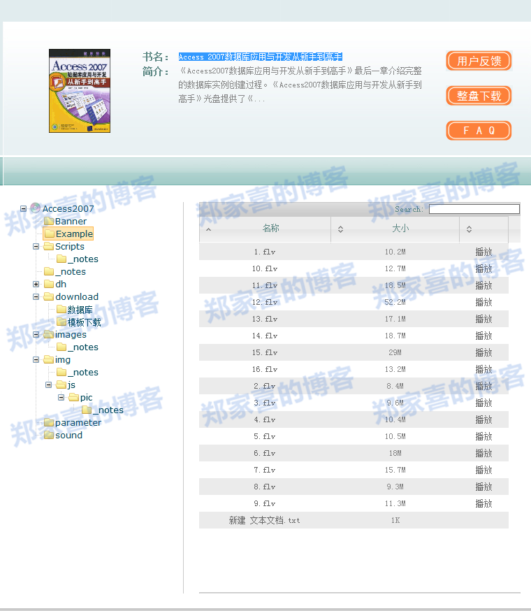Click the Banner folder icon

49,222
